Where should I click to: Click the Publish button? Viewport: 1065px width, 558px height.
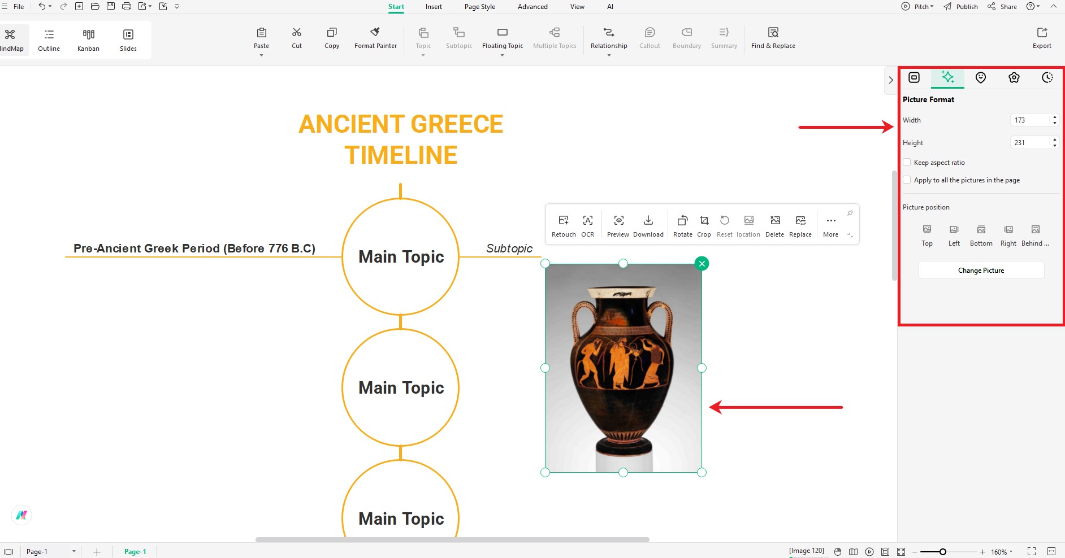pos(960,7)
